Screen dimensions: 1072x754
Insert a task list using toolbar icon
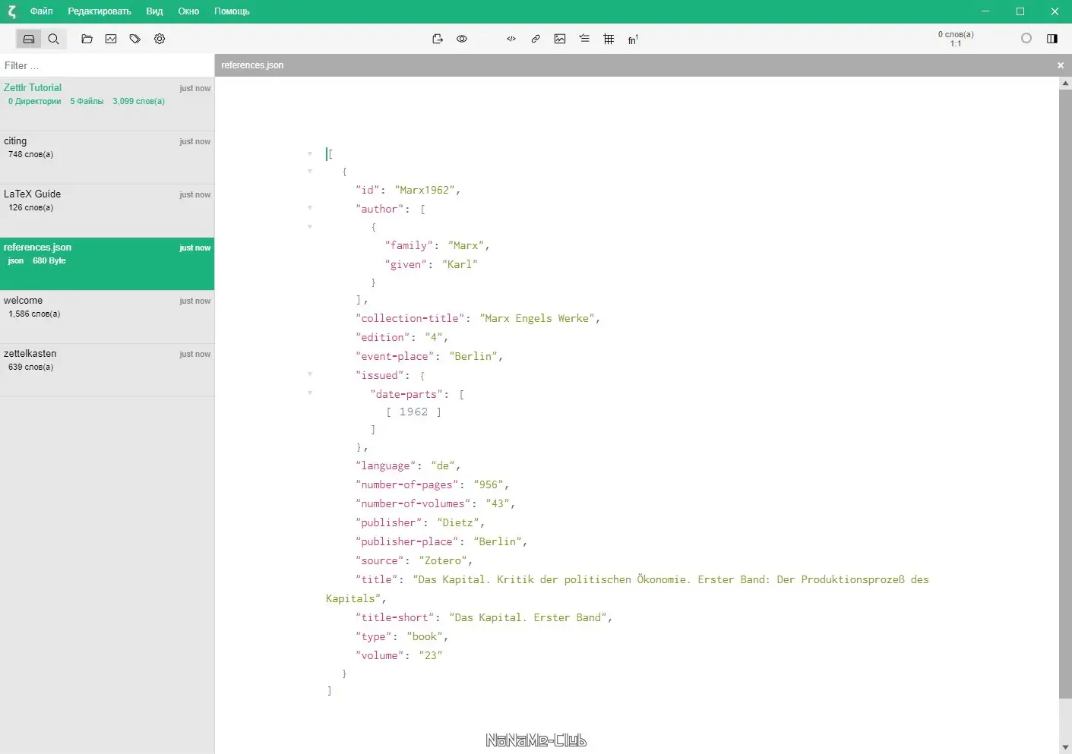[x=584, y=39]
